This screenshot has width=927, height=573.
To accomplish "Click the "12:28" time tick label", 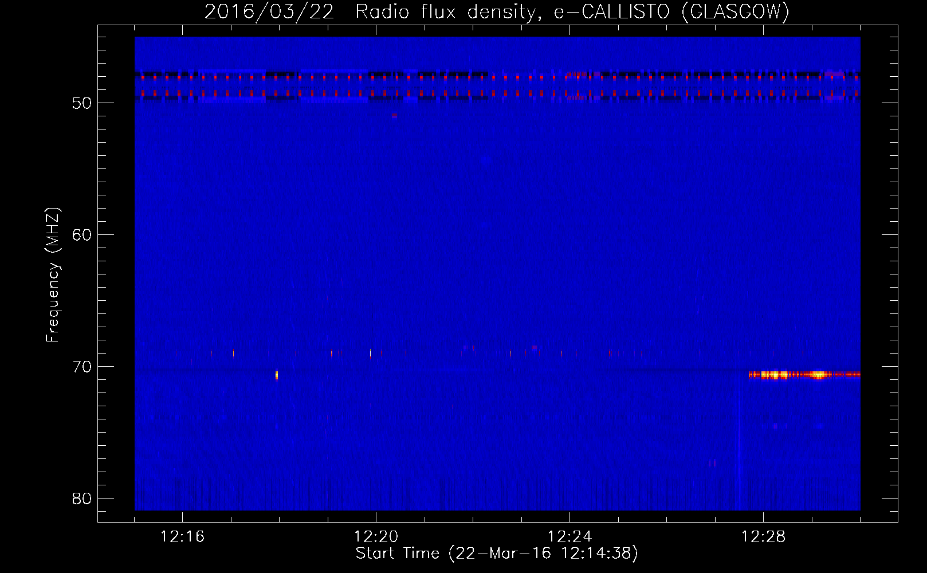I will point(764,537).
